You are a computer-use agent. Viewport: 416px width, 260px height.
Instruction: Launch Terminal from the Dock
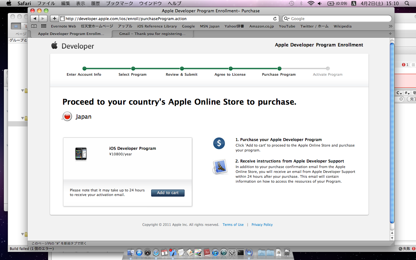(240, 253)
